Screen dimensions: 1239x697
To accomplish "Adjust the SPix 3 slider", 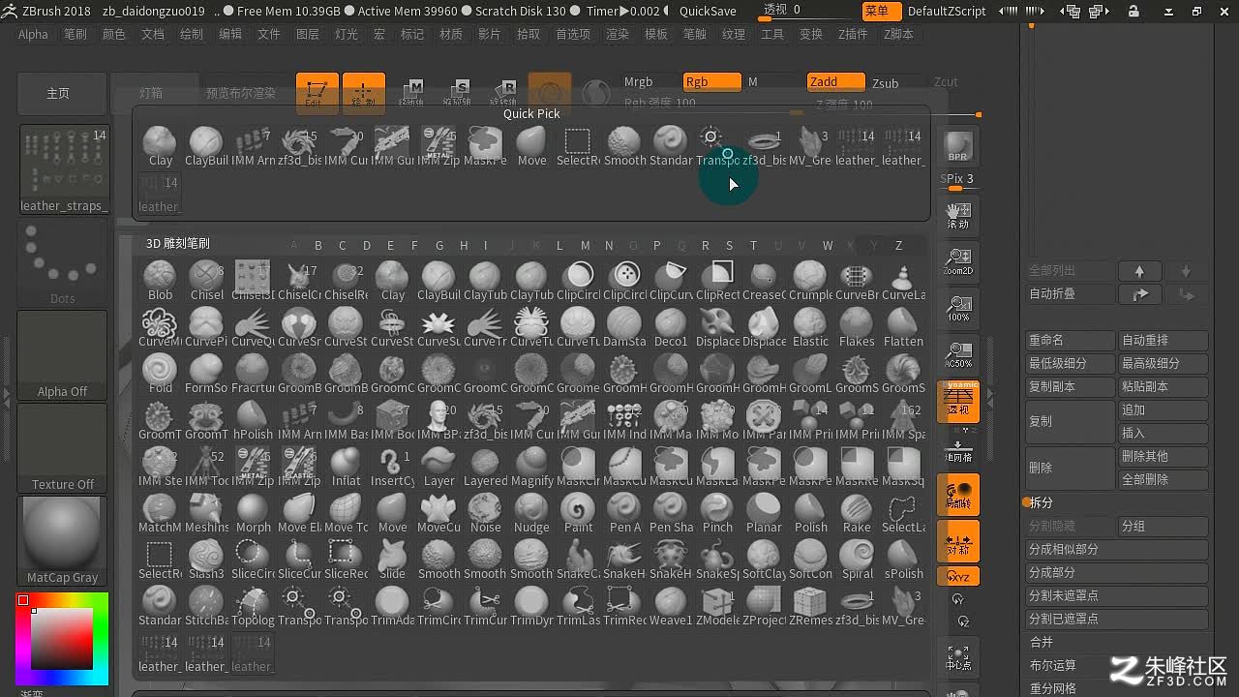I will pos(957,179).
